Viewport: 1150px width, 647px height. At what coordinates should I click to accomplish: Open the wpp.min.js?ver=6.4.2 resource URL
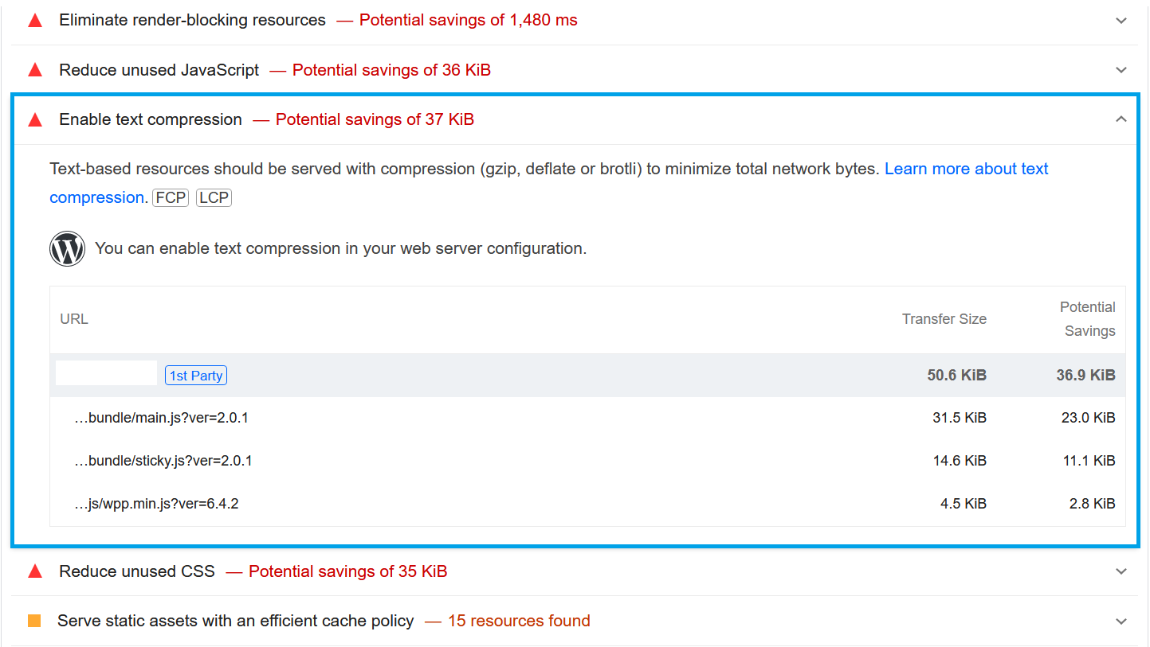point(156,504)
